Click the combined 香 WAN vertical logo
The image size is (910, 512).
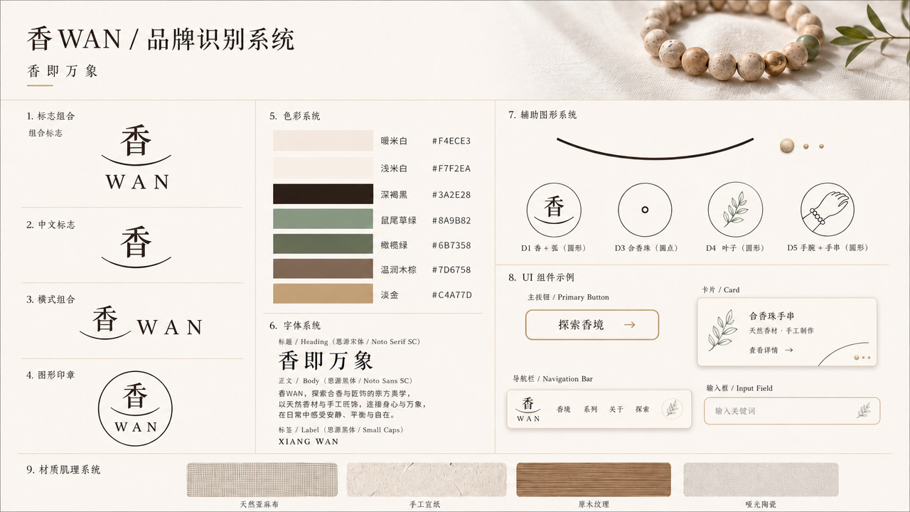tap(136, 158)
